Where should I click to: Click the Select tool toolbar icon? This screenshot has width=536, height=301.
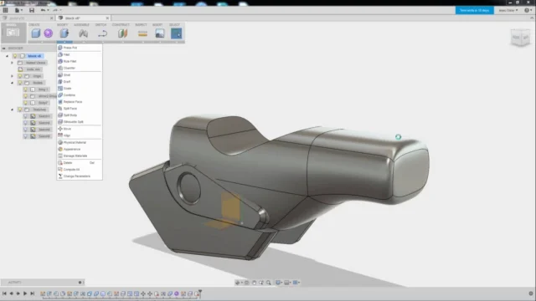tap(177, 33)
